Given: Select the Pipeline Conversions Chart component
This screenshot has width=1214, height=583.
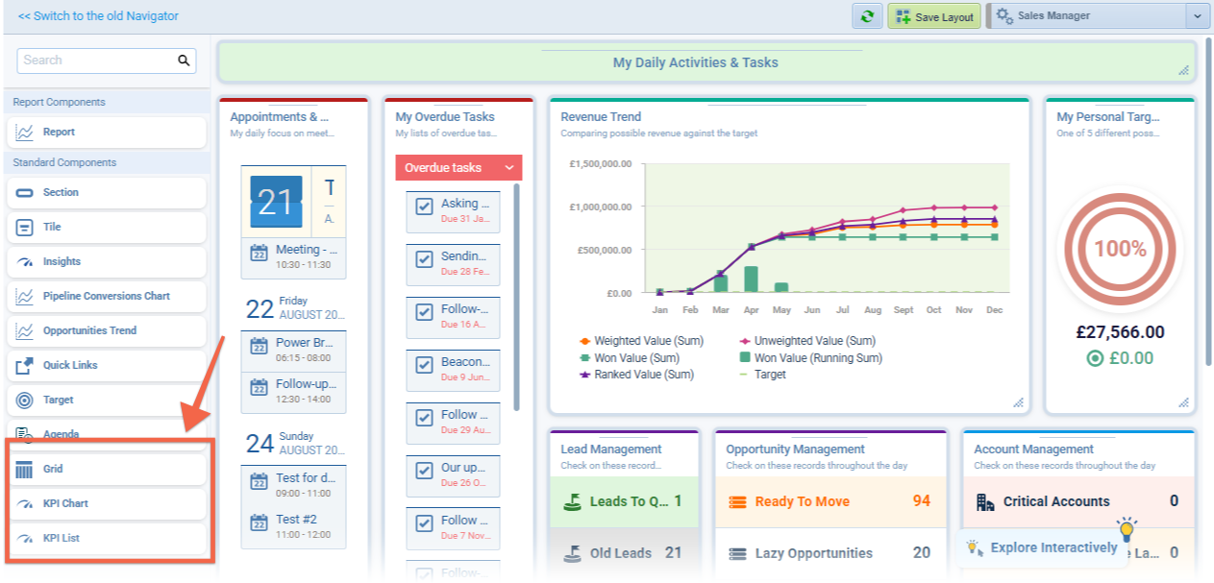Looking at the screenshot, I should coord(106,297).
